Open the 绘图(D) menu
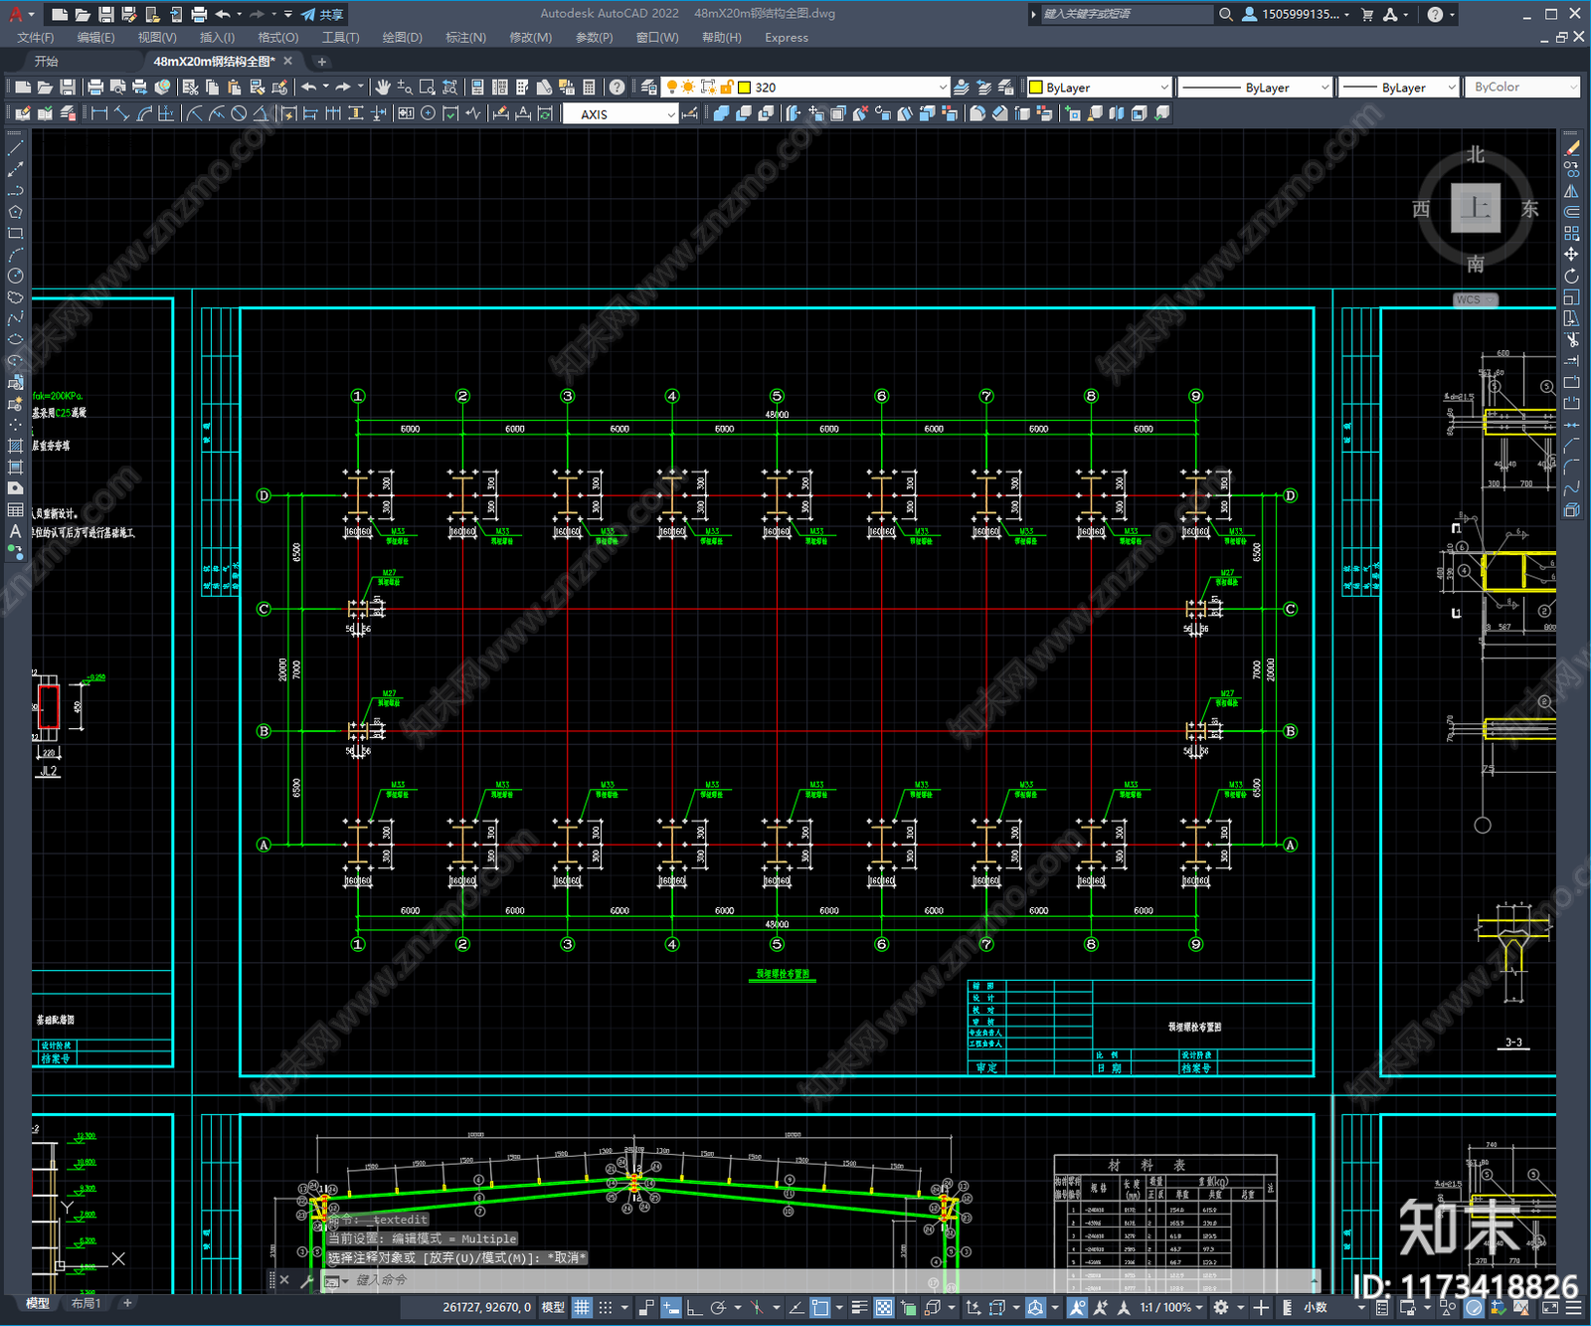Screen dimensions: 1591x1326 [402, 37]
